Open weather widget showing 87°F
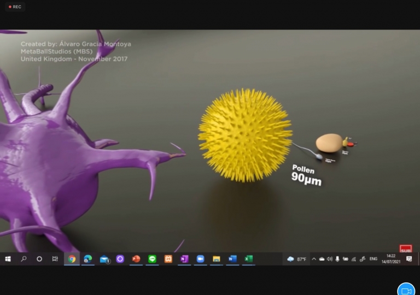The image size is (420, 295). click(296, 259)
